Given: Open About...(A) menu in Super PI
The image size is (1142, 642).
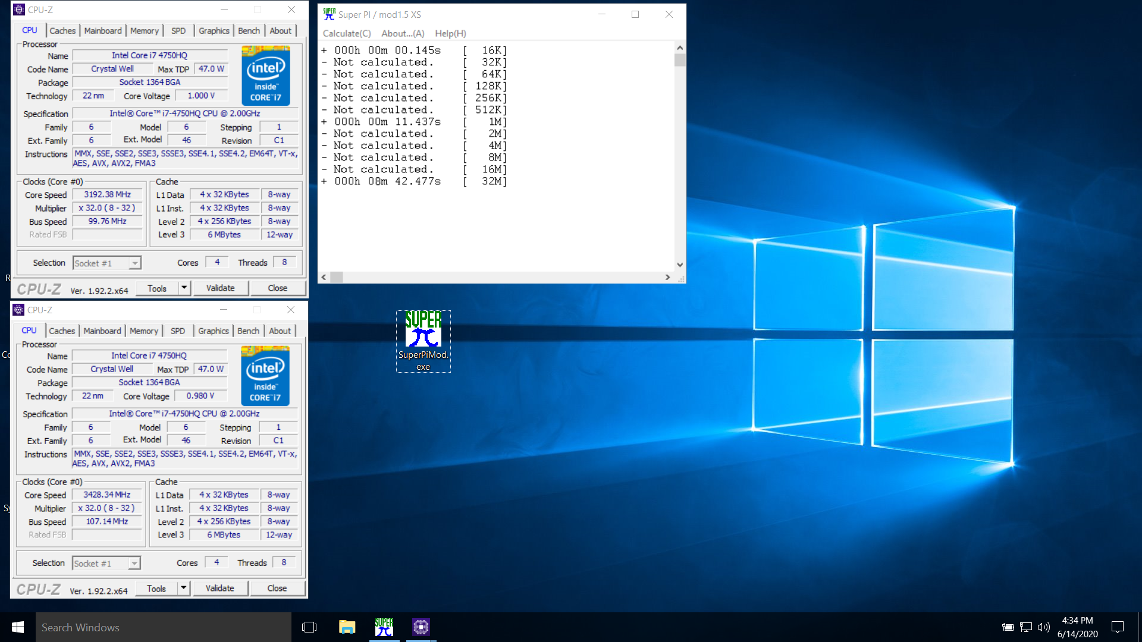Looking at the screenshot, I should 403,33.
